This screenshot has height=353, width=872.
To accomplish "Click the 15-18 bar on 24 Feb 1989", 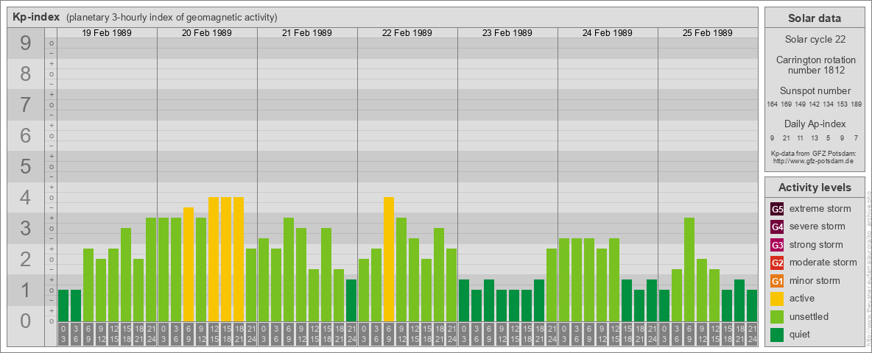I will point(627,300).
